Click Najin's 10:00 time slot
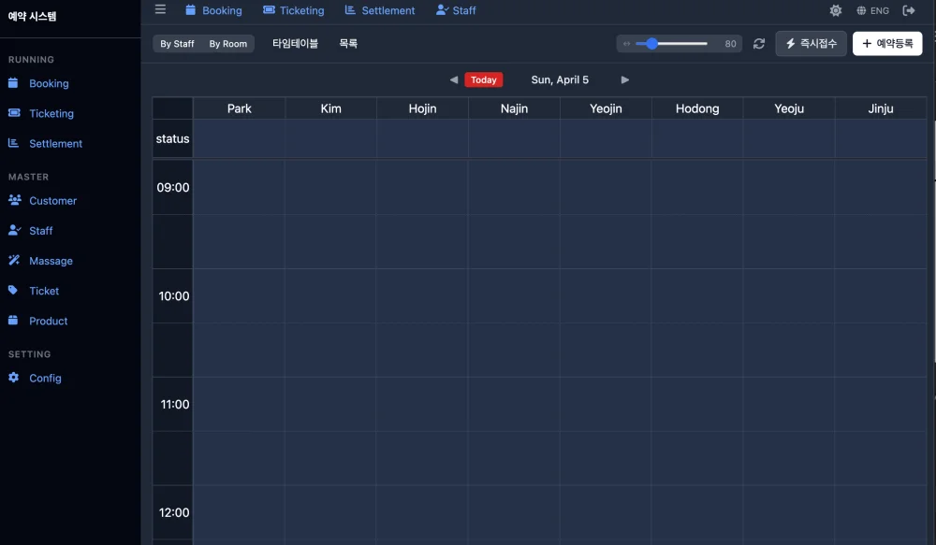This screenshot has height=545, width=936. coord(514,295)
